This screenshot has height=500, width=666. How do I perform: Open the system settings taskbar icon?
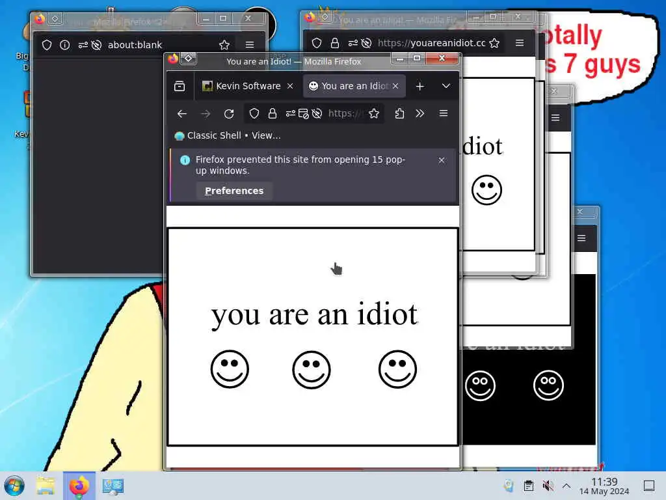tap(113, 486)
